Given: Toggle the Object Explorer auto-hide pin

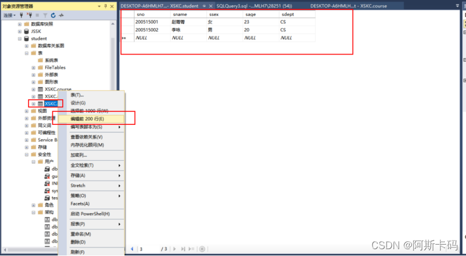Looking at the screenshot, I should click(106, 6).
